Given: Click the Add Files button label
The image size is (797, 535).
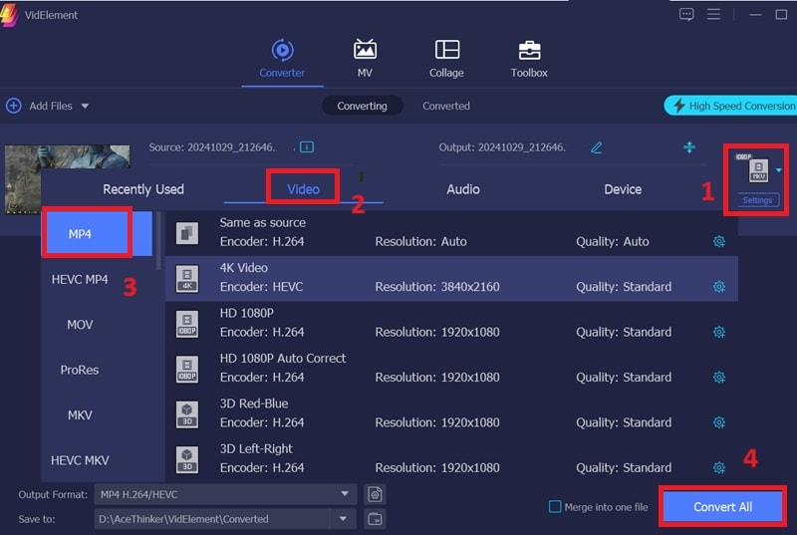Looking at the screenshot, I should pyautogui.click(x=51, y=106).
